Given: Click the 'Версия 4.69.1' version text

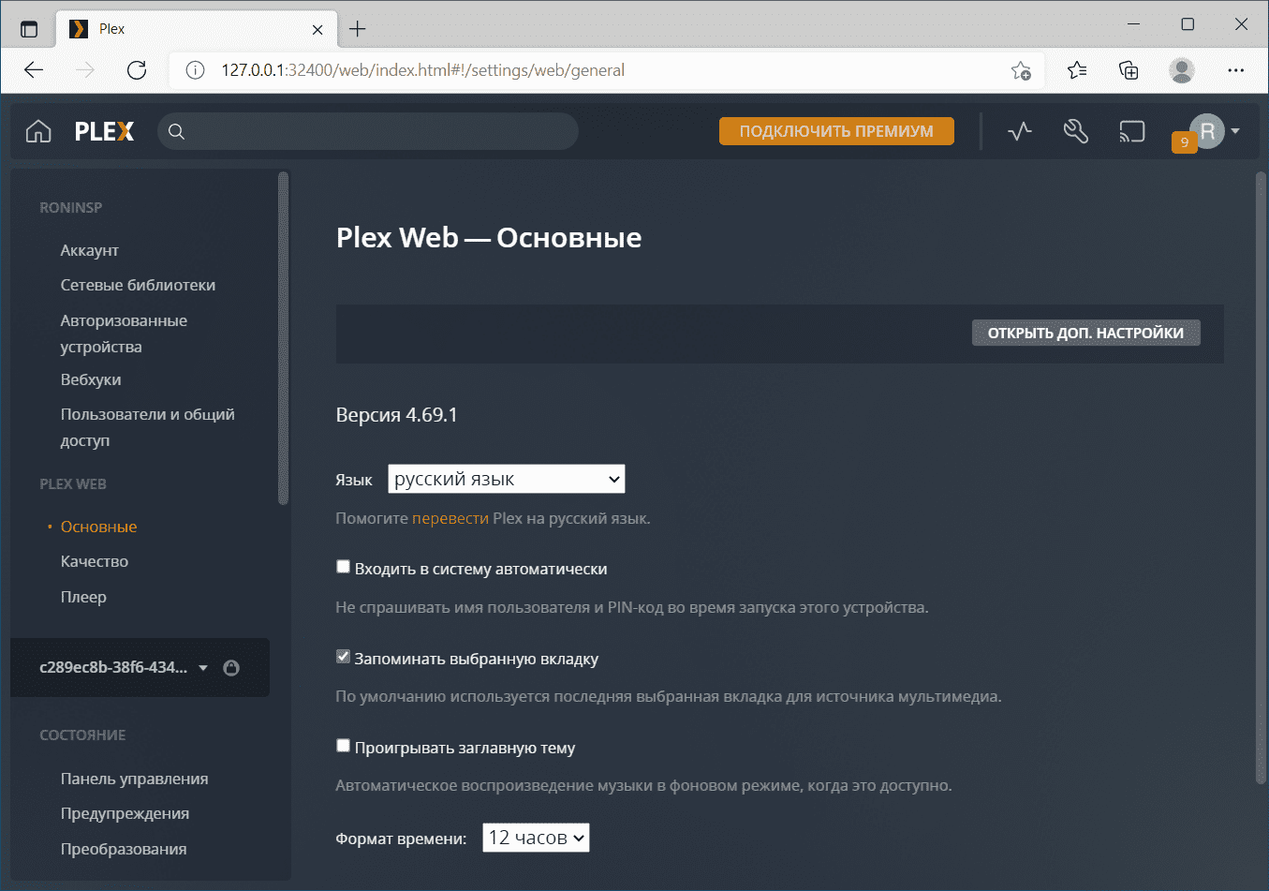Looking at the screenshot, I should pos(397,415).
